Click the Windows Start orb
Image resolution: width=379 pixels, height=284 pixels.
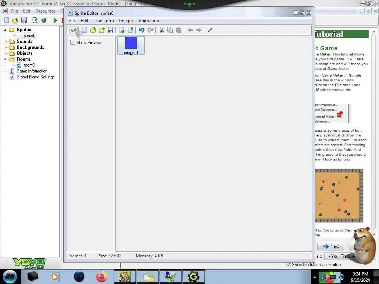pos(10,277)
